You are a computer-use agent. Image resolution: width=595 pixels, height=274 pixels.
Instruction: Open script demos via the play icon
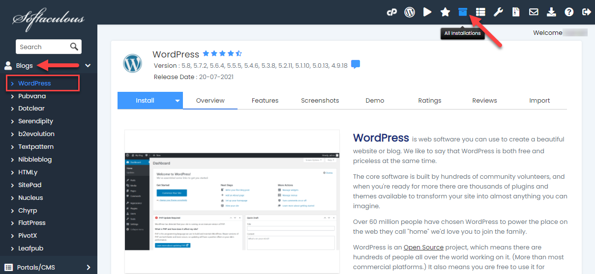427,12
